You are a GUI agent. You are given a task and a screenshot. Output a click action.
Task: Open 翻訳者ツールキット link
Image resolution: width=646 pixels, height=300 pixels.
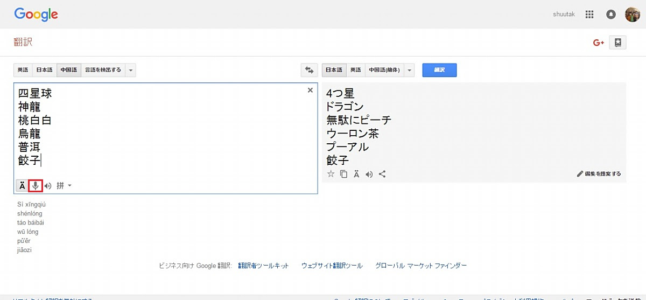pyautogui.click(x=263, y=266)
